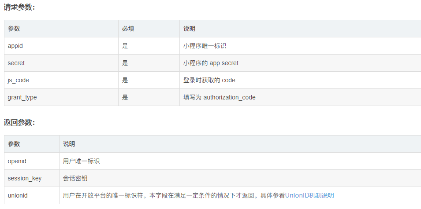Click the 返回参数 heading
The height and width of the screenshot is (209, 421).
point(19,123)
